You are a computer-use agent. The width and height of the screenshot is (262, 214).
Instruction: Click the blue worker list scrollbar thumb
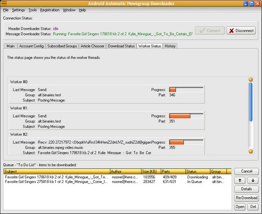[251, 102]
